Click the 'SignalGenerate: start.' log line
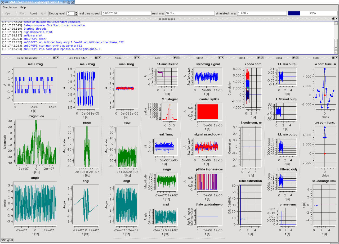Screen dimensions: 339x244 coord(38,32)
